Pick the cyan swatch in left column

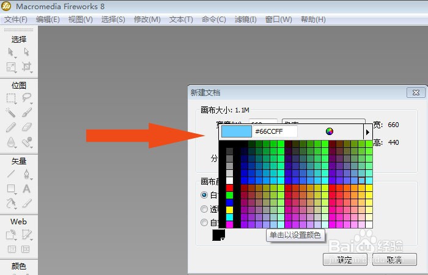(x=229, y=217)
